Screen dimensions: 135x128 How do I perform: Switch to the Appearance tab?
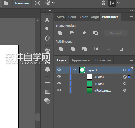[81, 60]
